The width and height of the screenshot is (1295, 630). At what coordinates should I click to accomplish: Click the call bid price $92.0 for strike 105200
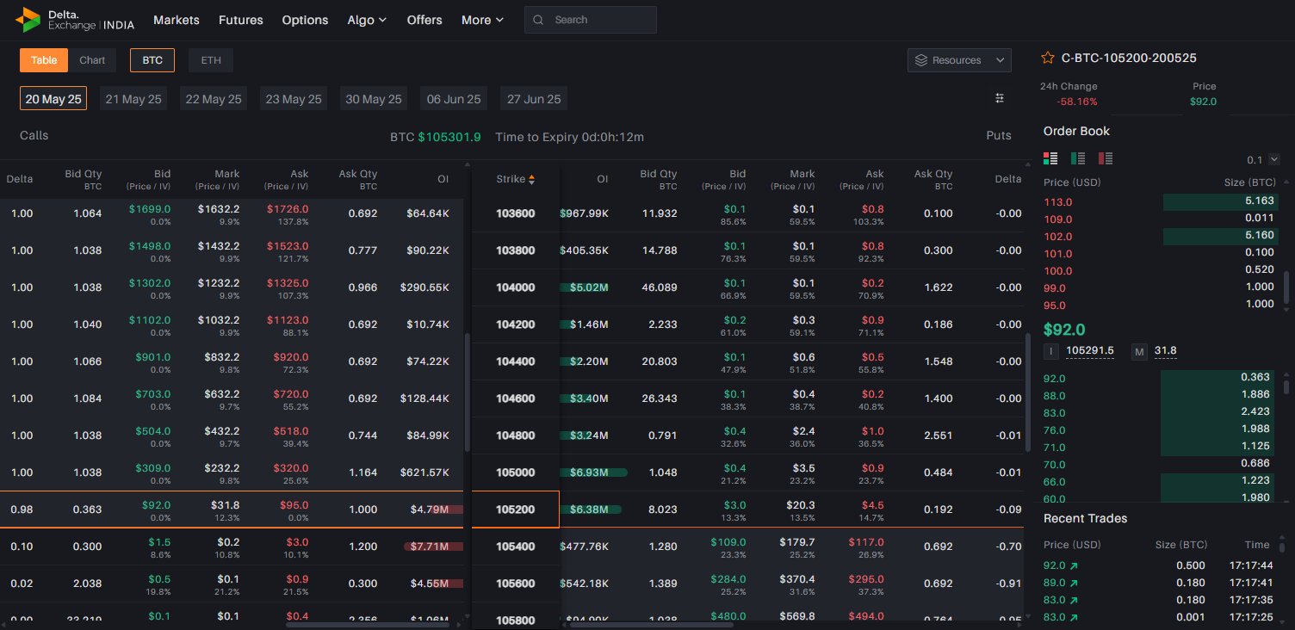pos(157,505)
